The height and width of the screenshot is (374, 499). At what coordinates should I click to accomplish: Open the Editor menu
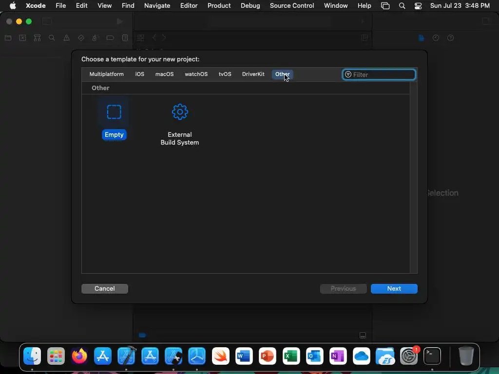click(189, 5)
